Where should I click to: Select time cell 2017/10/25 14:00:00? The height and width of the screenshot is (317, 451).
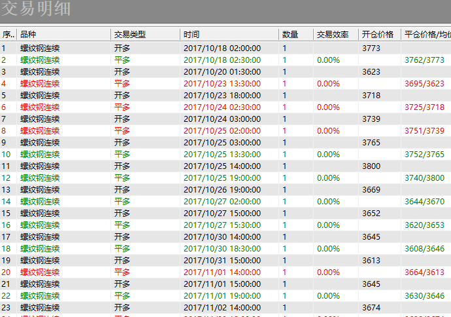pos(222,166)
